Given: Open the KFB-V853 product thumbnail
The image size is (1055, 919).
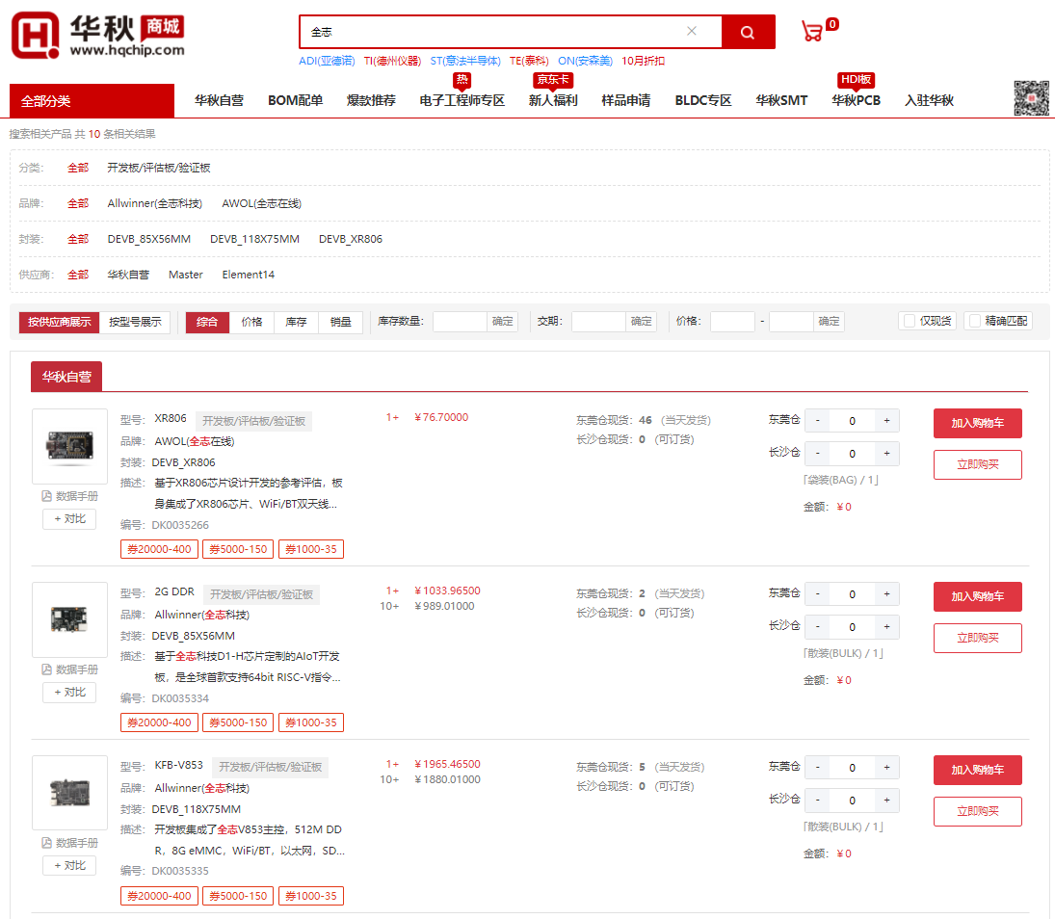Looking at the screenshot, I should tap(69, 793).
